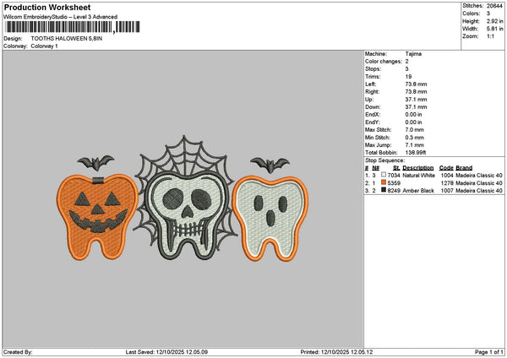Select the Colorway 1 value
This screenshot has width=507, height=358.
coord(44,46)
